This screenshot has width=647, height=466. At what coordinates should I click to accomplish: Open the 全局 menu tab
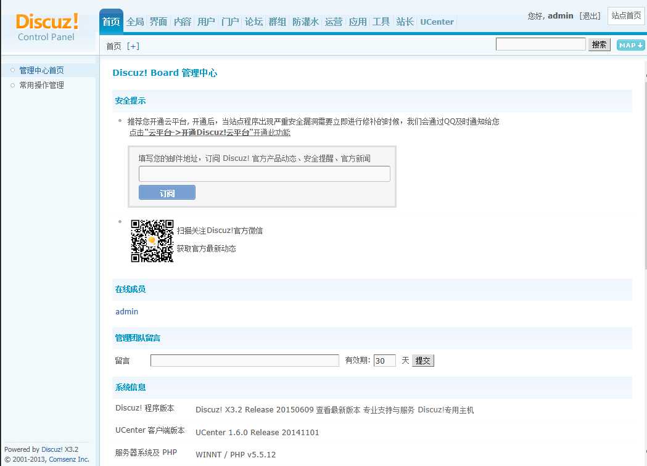coord(135,22)
